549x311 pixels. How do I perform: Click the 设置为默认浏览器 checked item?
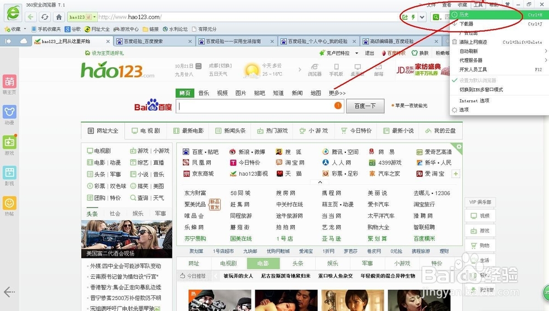[499, 80]
